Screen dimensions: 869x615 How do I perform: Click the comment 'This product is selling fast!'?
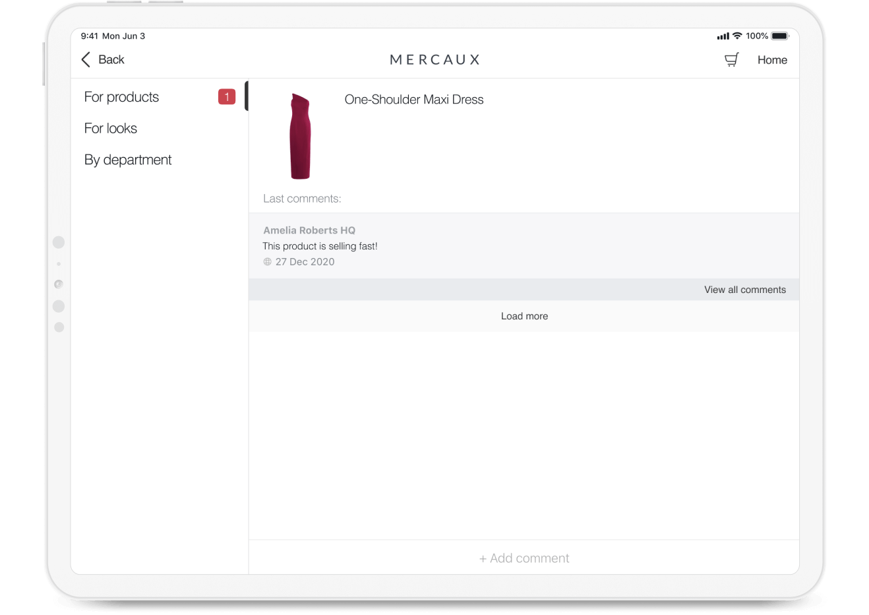click(x=320, y=246)
